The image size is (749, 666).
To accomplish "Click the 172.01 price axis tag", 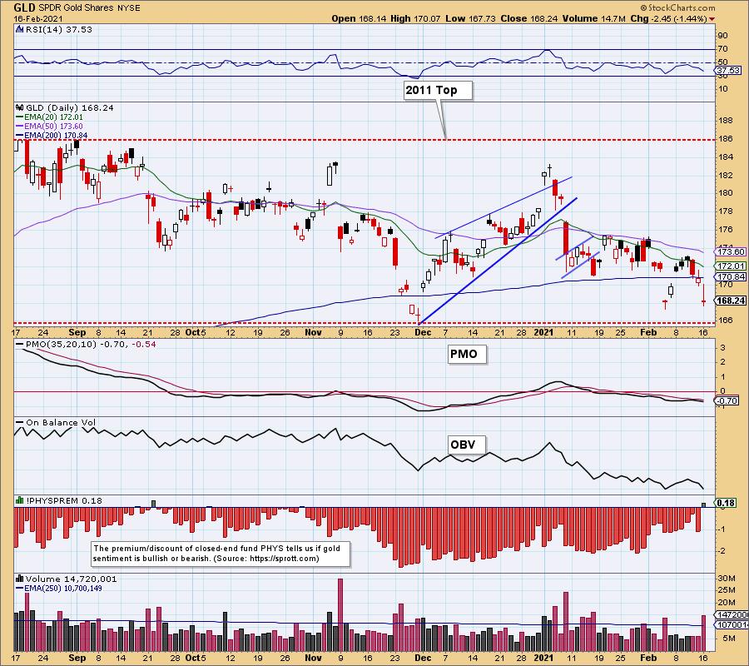I will tap(731, 266).
